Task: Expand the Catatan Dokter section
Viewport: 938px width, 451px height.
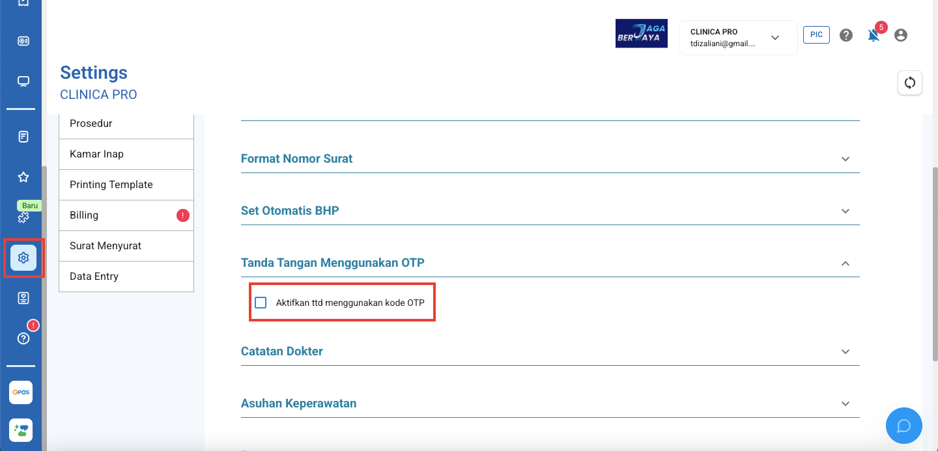Action: (x=550, y=351)
